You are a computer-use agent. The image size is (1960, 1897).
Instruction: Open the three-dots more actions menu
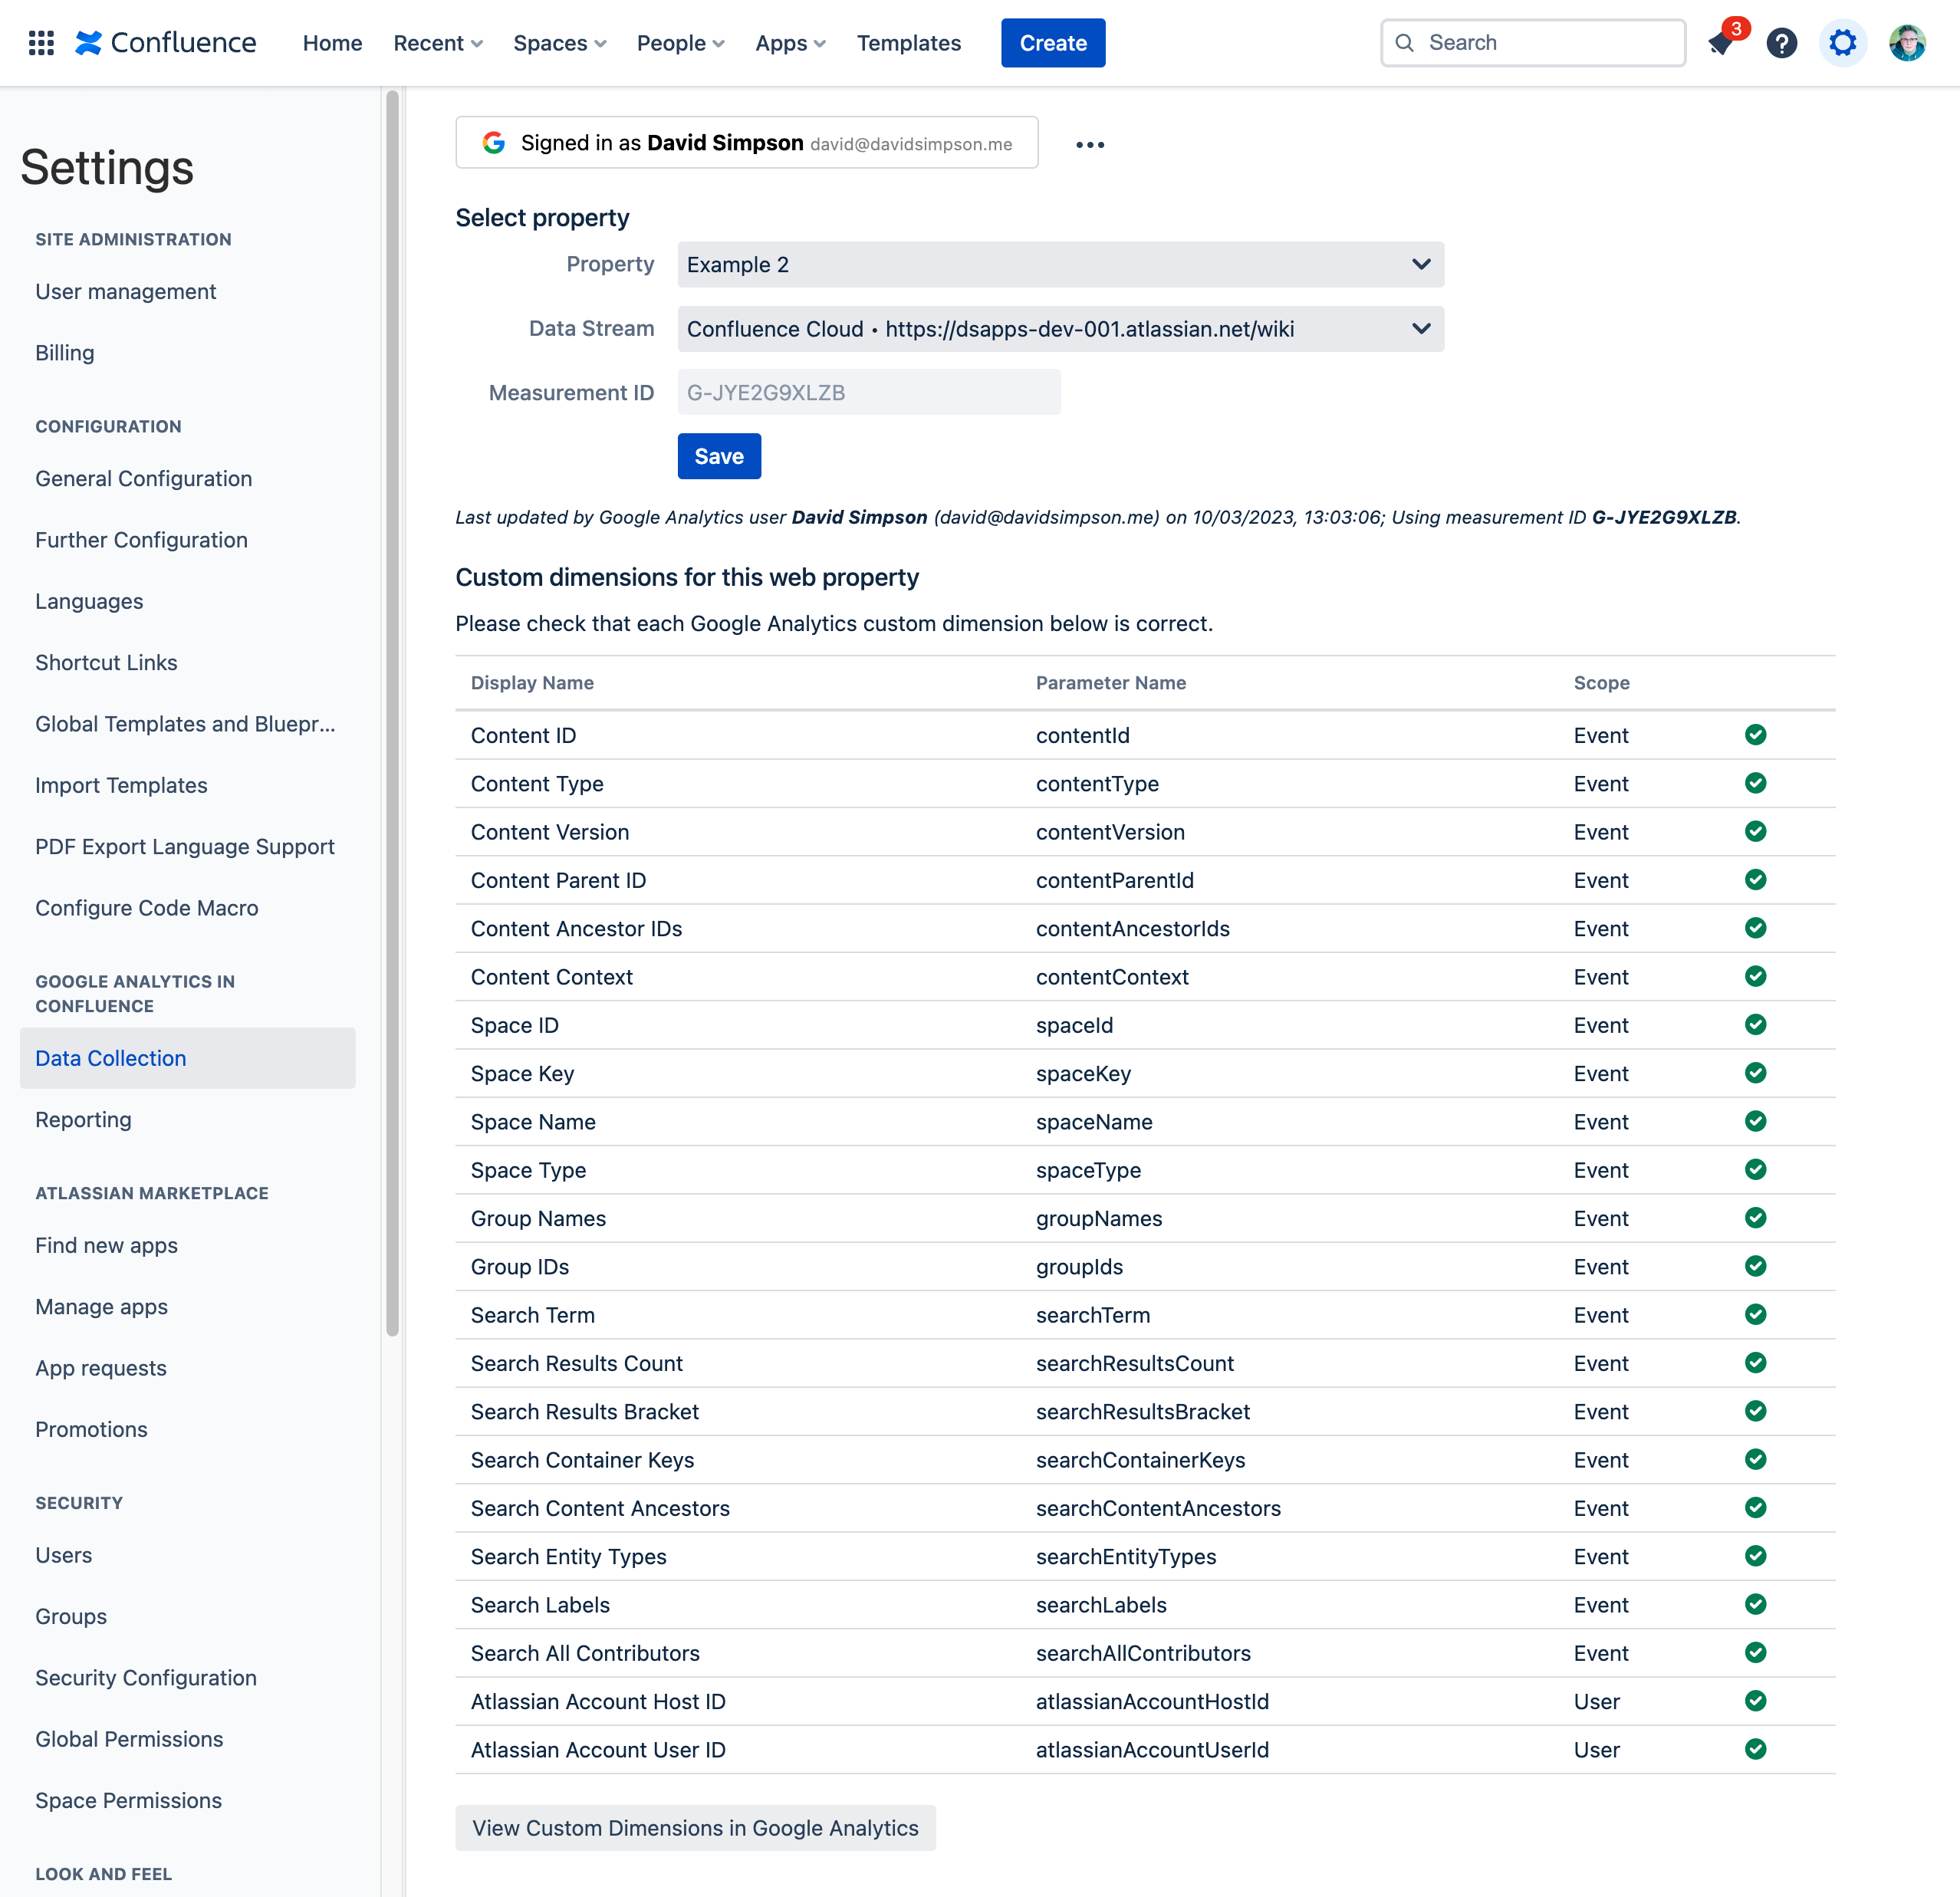[1089, 145]
